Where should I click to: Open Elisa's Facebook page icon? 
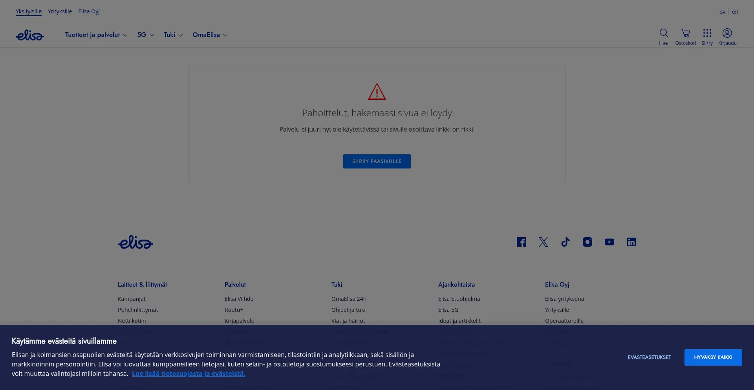[521, 242]
